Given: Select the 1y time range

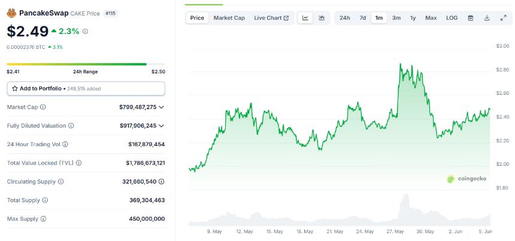Looking at the screenshot, I should (x=413, y=18).
